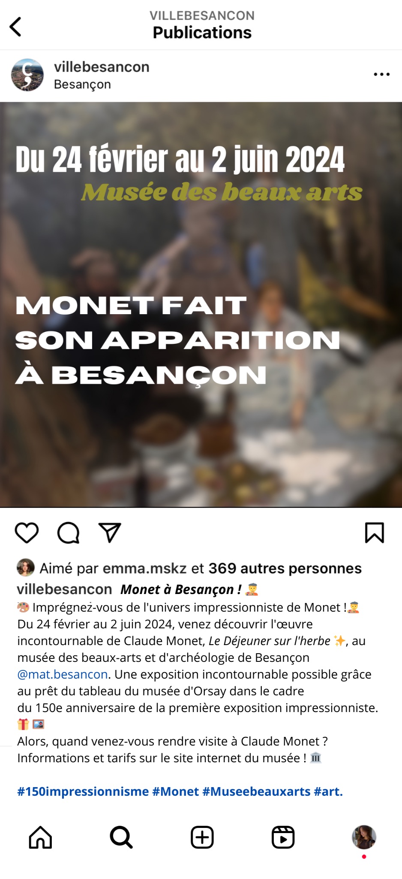402x879 pixels.
Task: Share the post with the paper plane icon
Action: coord(110,533)
